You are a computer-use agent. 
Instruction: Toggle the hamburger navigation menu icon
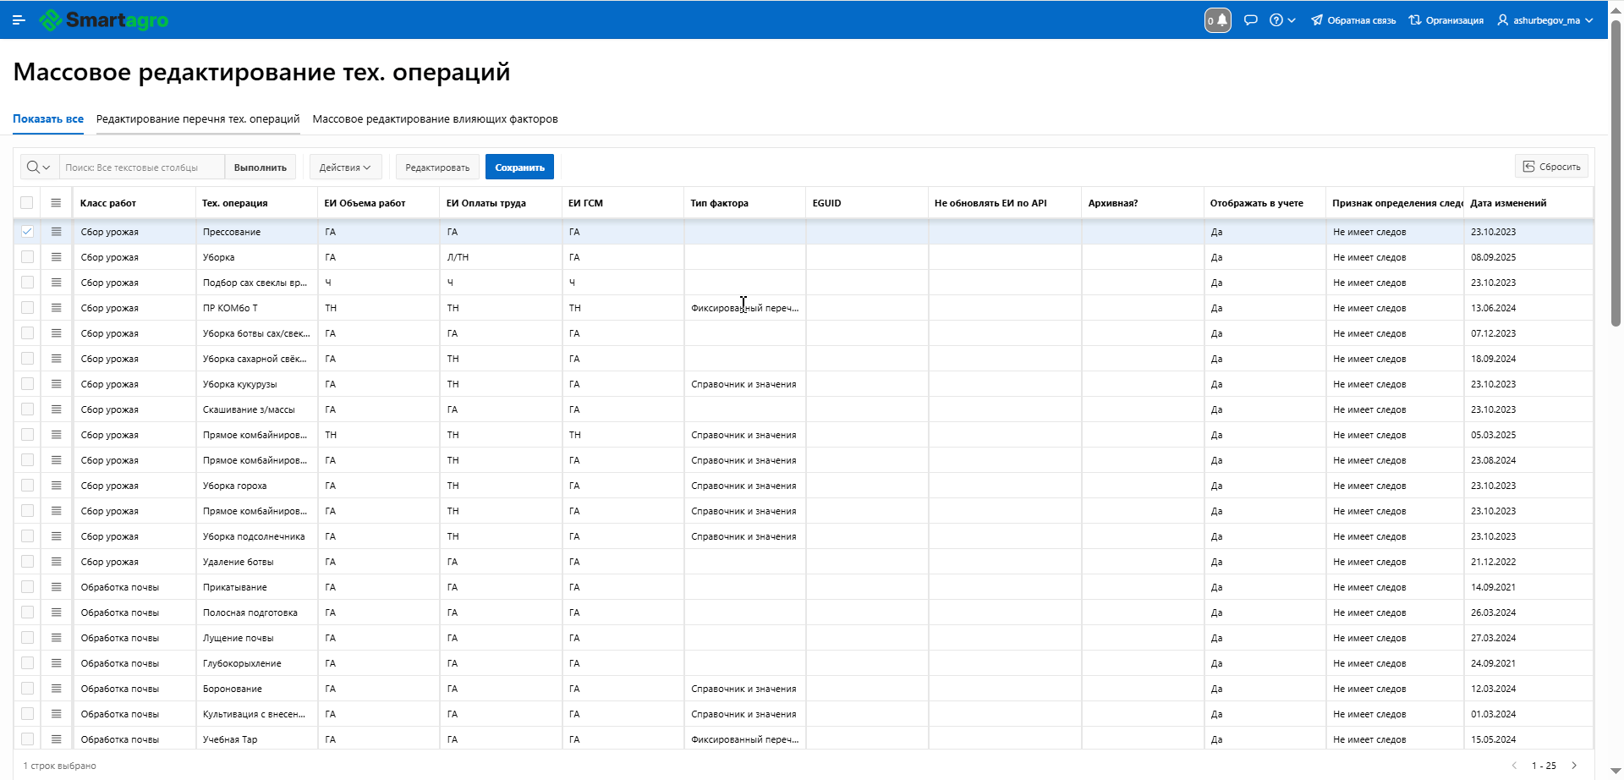[19, 20]
